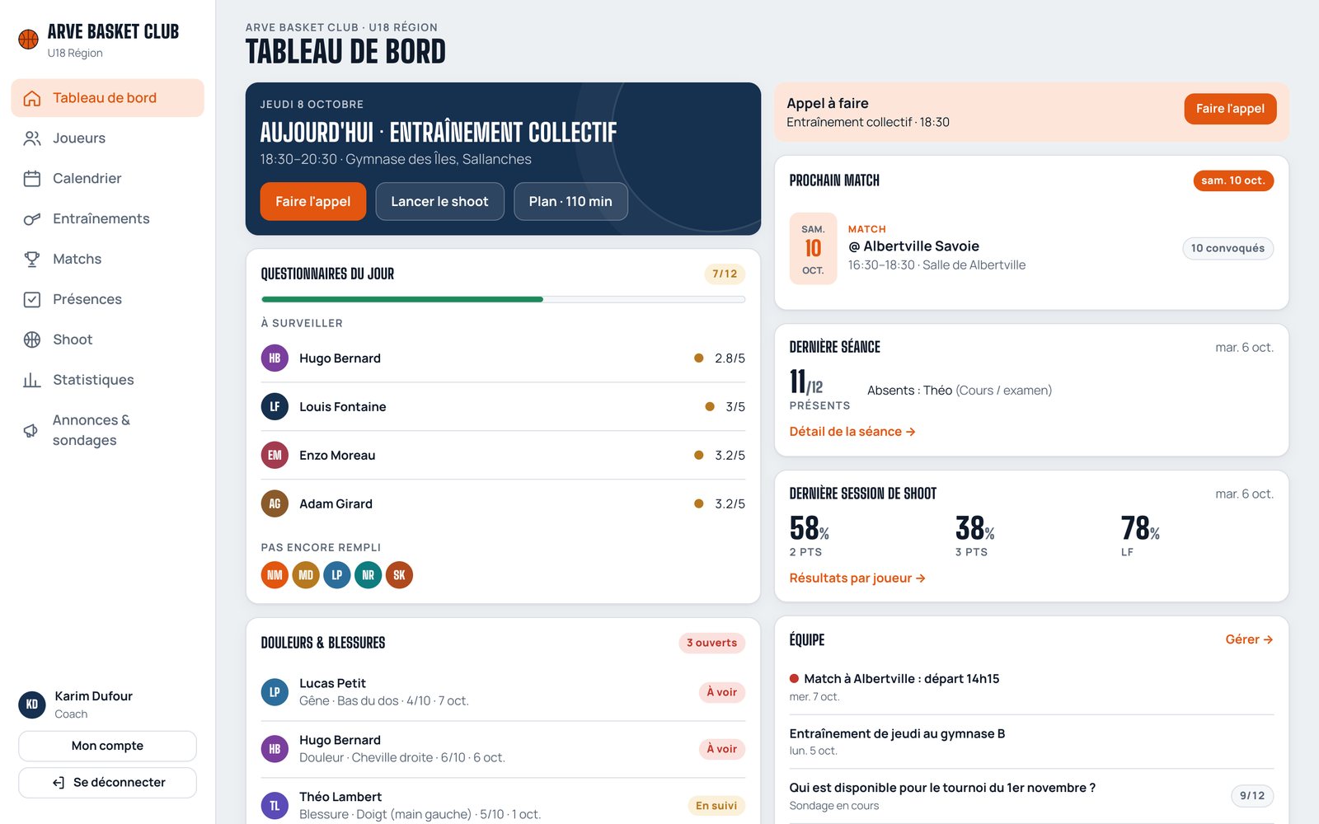This screenshot has height=824, width=1319.
Task: Open Matchs via the trophy icon
Action: pyautogui.click(x=32, y=260)
